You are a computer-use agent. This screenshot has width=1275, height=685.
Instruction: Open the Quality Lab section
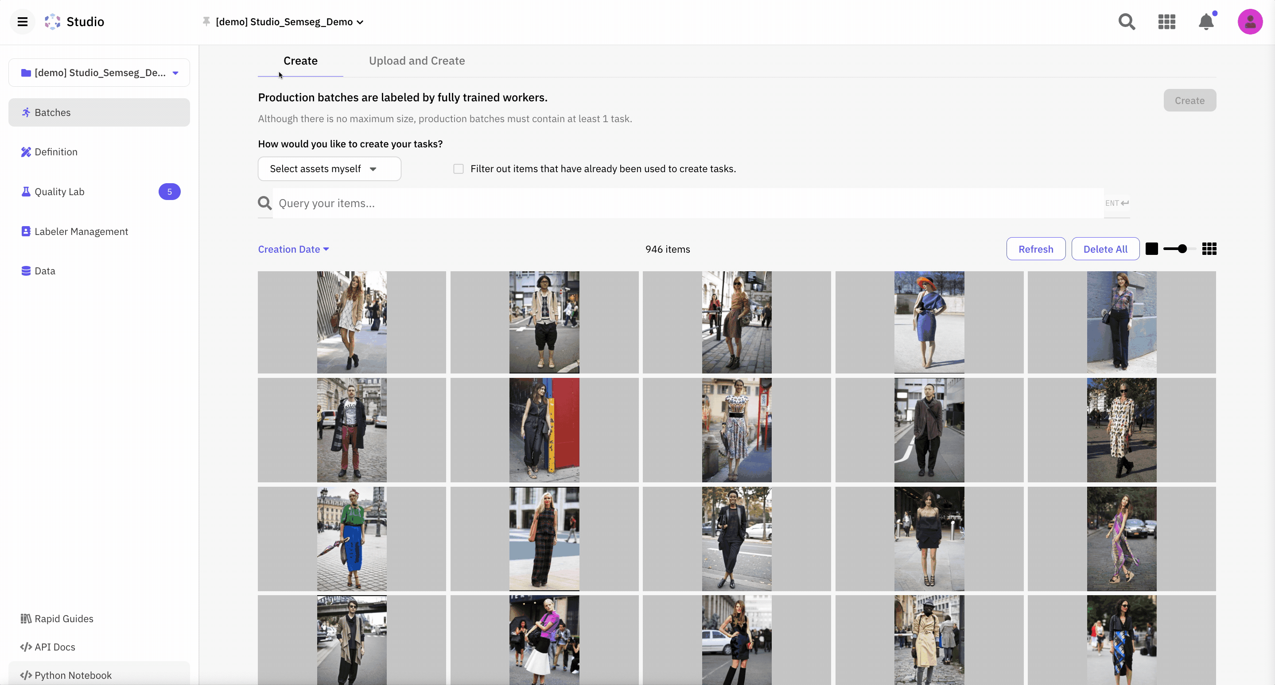tap(59, 192)
